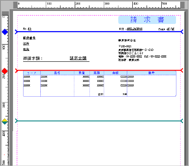The image size is (189, 166).
Task: Select the company name text ending in 株式会社
Action: (127, 40)
